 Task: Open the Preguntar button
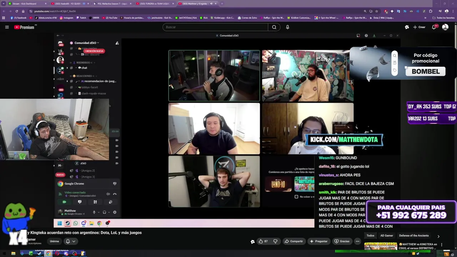coord(318,241)
